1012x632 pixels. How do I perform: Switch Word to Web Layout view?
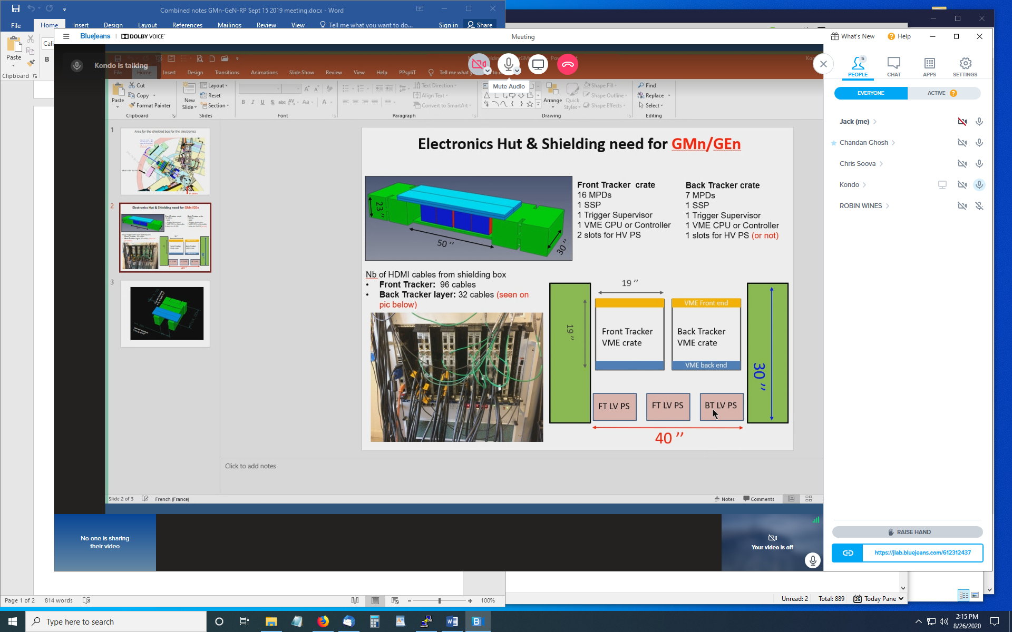395,600
